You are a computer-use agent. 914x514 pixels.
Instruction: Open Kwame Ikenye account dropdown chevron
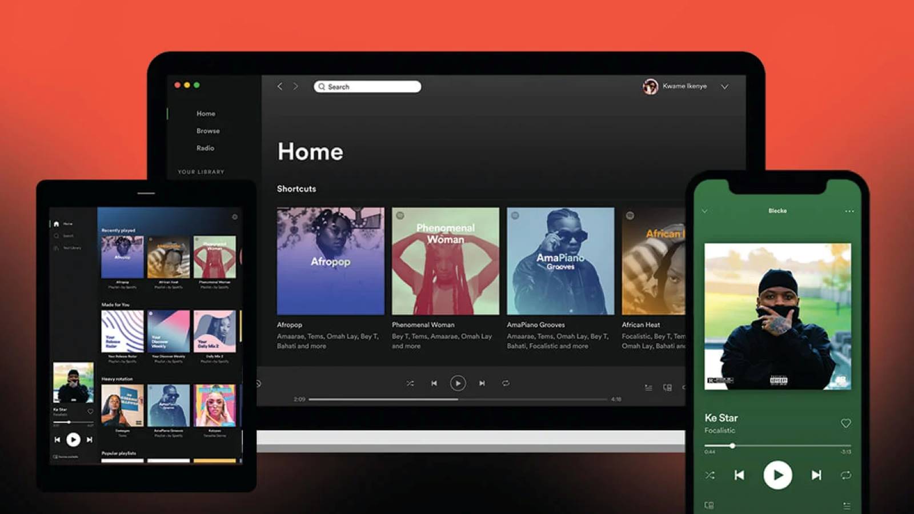(724, 87)
